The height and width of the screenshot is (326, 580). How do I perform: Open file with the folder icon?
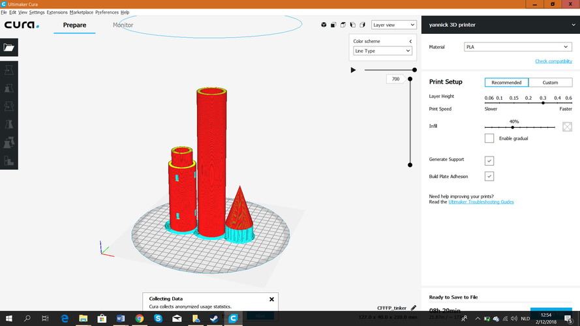[x=9, y=48]
